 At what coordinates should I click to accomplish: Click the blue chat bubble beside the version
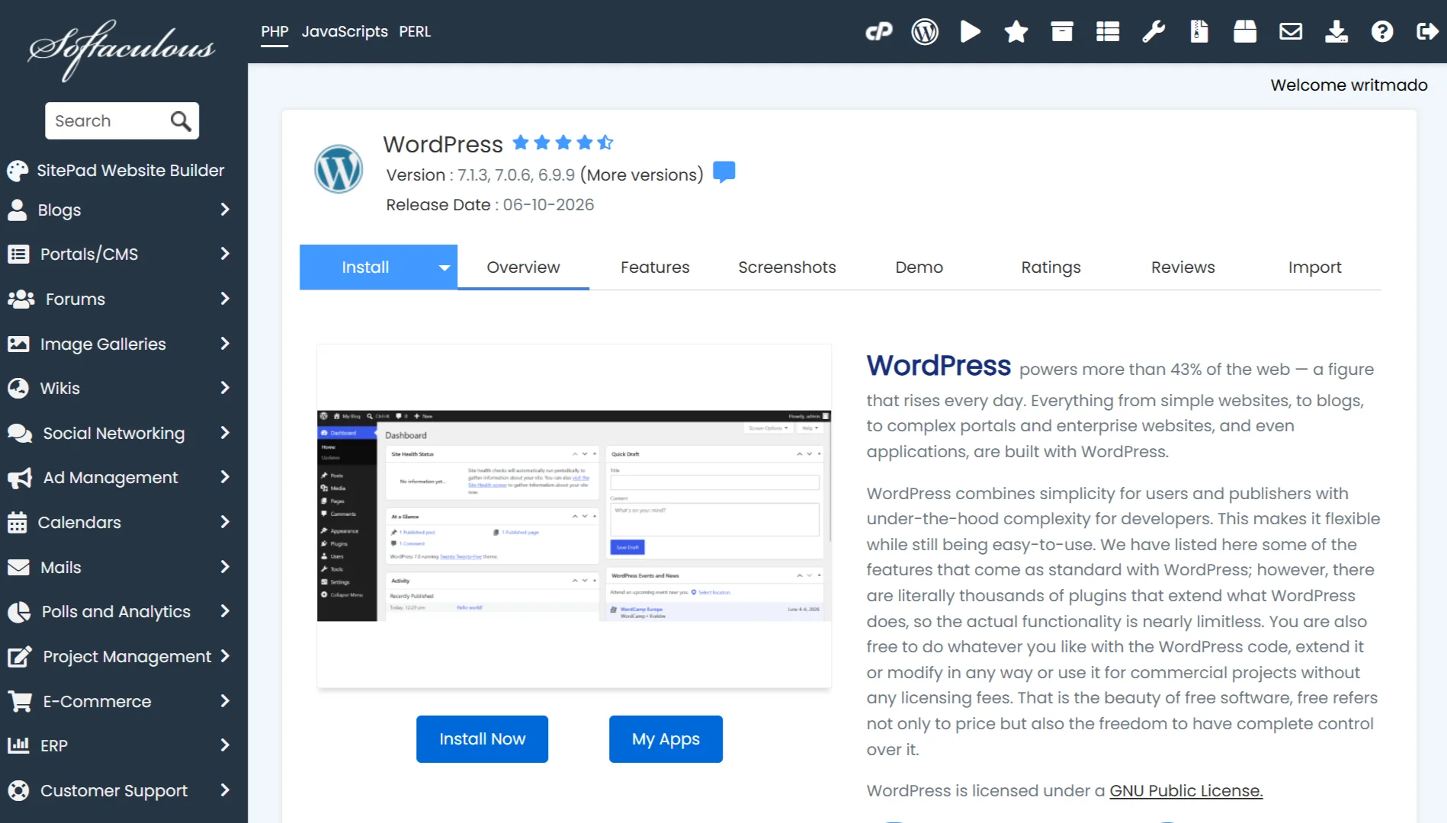click(724, 171)
